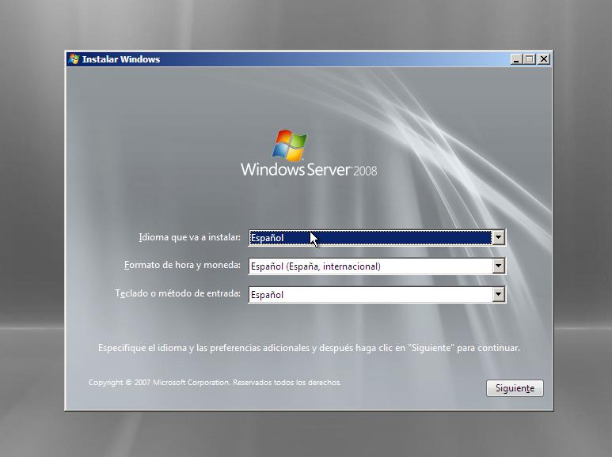Click the 'Teclado o método de entrada' label
This screenshot has width=612, height=457.
pyautogui.click(x=177, y=294)
